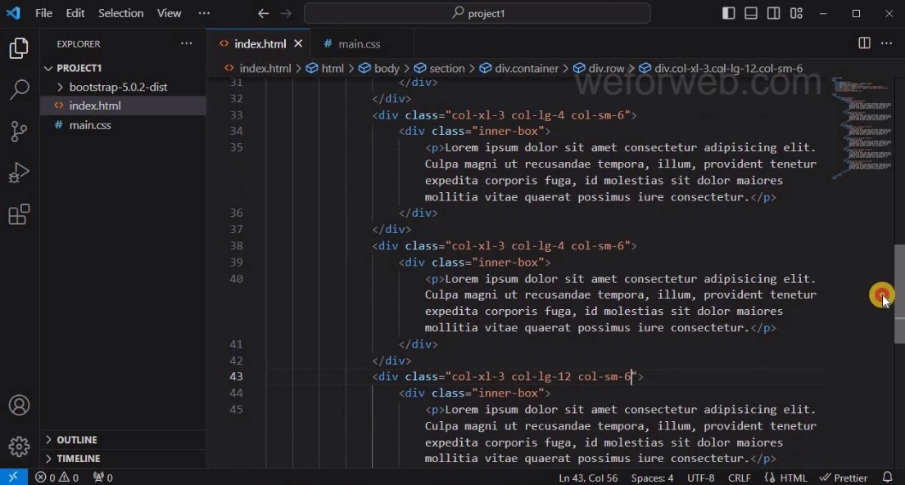Open Run and Debug view
Image resolution: width=905 pixels, height=485 pixels.
pyautogui.click(x=19, y=173)
